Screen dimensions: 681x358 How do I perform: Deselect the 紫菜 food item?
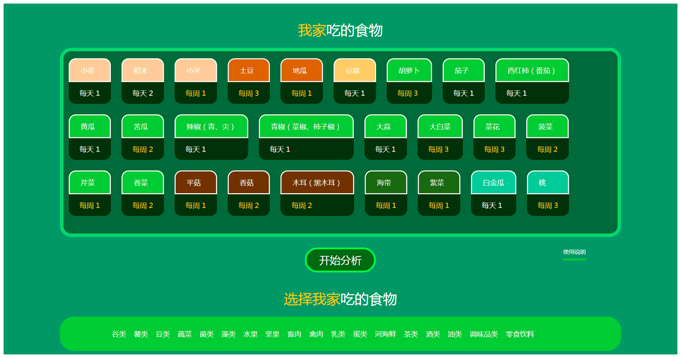tap(439, 183)
